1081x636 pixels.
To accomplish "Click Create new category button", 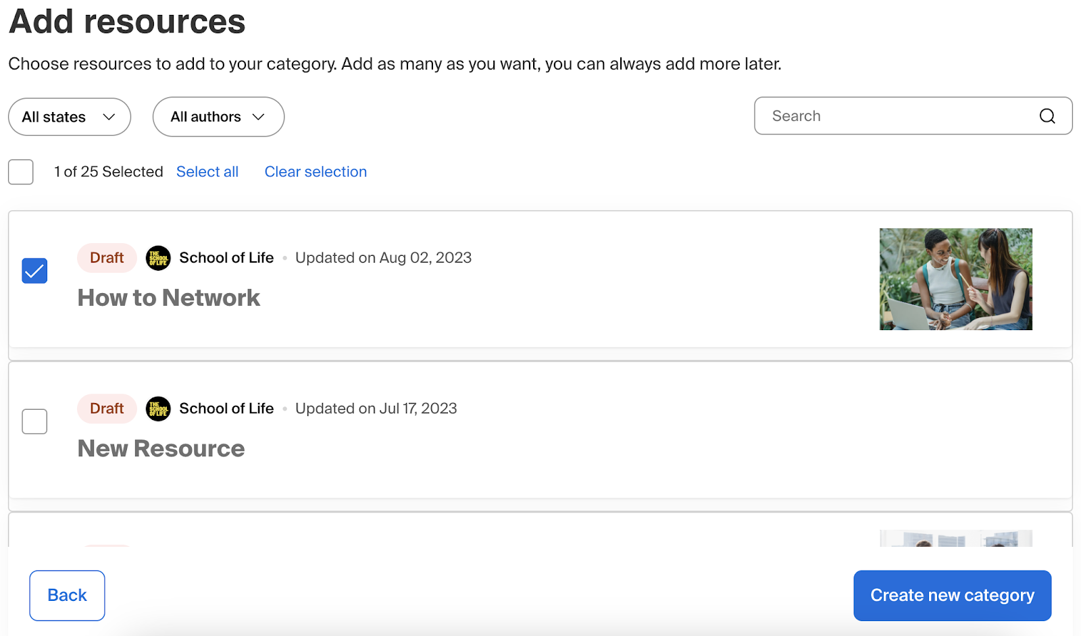I will click(952, 595).
